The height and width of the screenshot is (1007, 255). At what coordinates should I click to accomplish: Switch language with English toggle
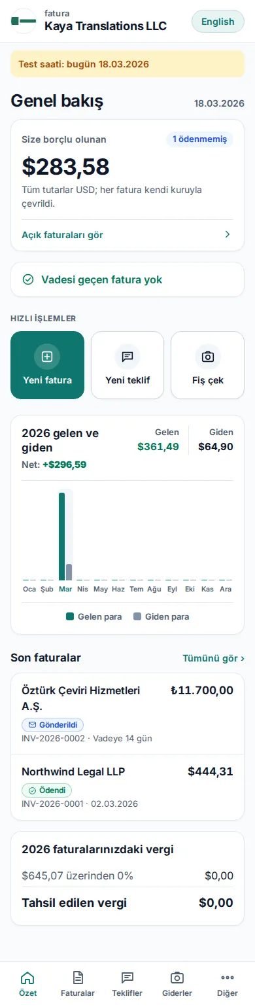(218, 22)
